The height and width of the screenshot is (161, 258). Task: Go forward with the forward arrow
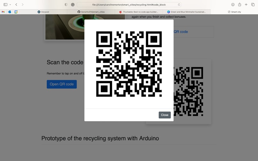[x=22, y=4]
